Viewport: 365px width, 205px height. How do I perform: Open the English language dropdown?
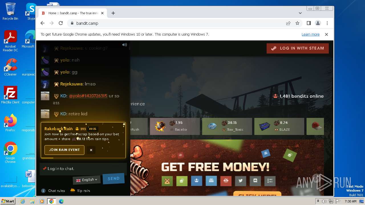tap(87, 180)
